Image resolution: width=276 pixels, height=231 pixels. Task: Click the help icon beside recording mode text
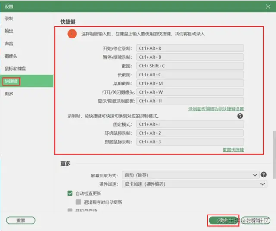(x=240, y=116)
